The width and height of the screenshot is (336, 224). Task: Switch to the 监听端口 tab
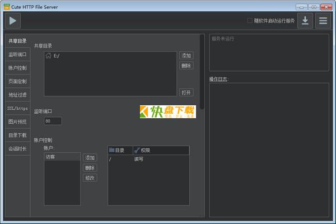click(17, 54)
